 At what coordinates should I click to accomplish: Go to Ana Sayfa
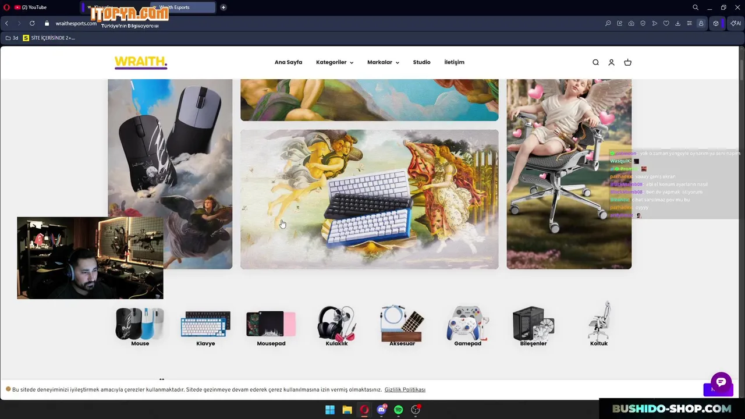coord(288,62)
